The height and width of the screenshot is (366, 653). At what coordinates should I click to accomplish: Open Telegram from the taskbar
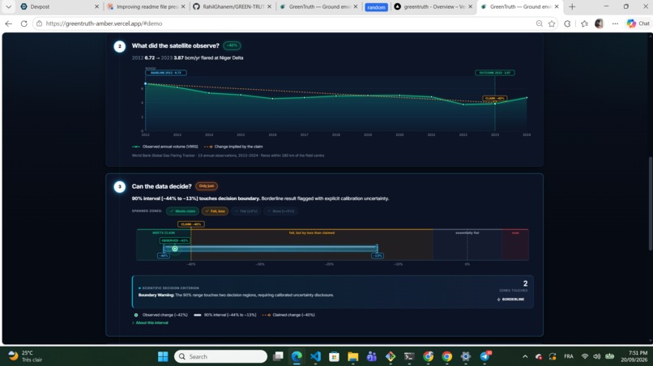tap(484, 356)
